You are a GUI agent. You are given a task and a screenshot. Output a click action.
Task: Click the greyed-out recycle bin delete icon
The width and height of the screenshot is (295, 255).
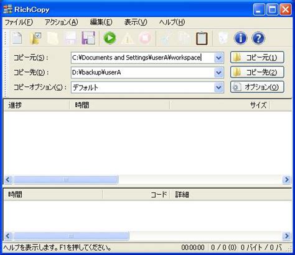point(223,38)
